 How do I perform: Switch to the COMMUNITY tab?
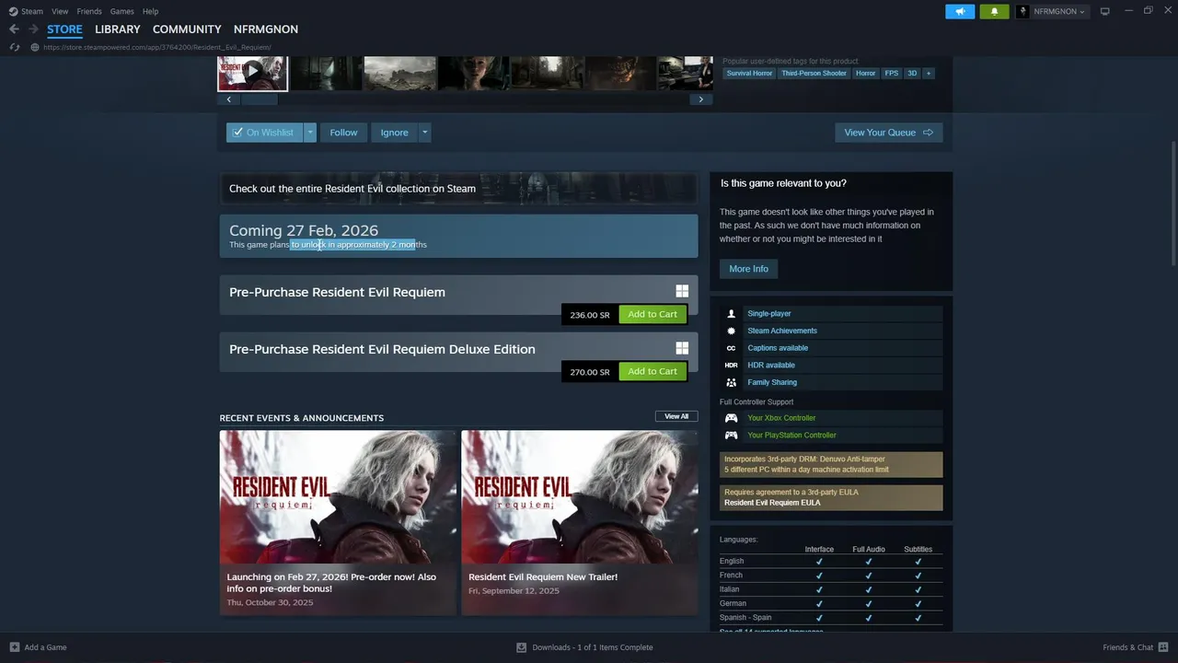point(187,29)
